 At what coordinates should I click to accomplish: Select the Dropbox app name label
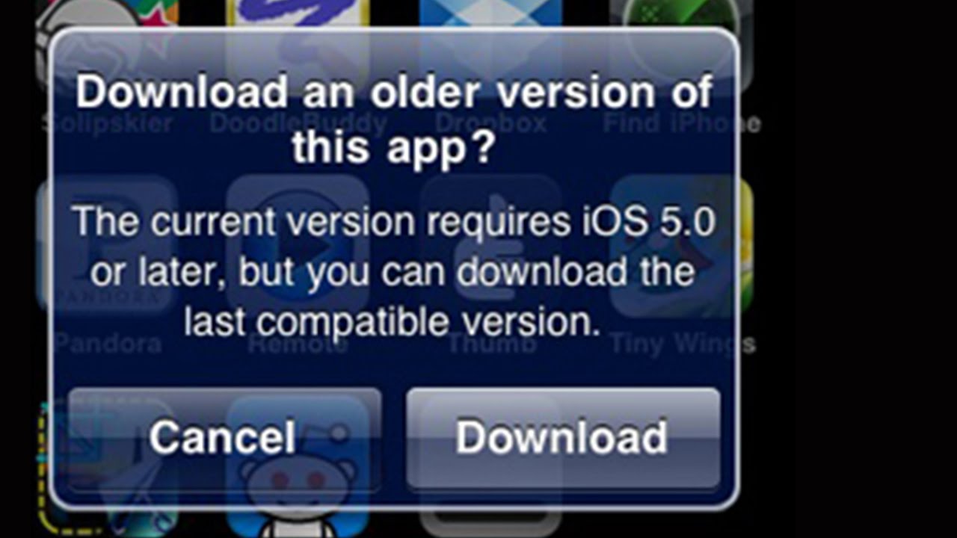pos(490,123)
